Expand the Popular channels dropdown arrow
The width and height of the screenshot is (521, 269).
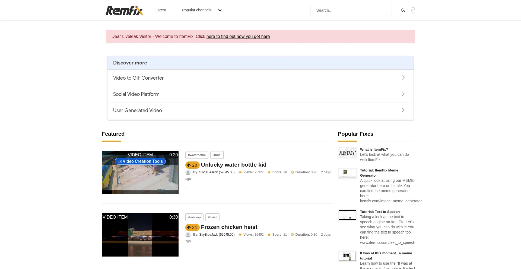(x=220, y=10)
